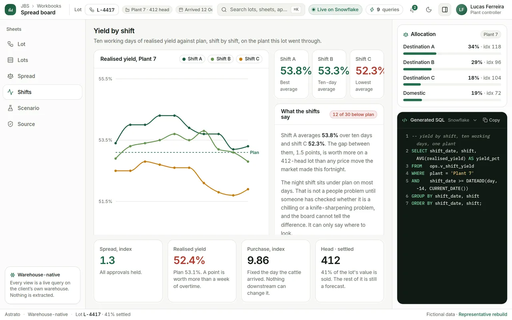Open the Scenario sheet
The height and width of the screenshot is (320, 512).
point(42,108)
